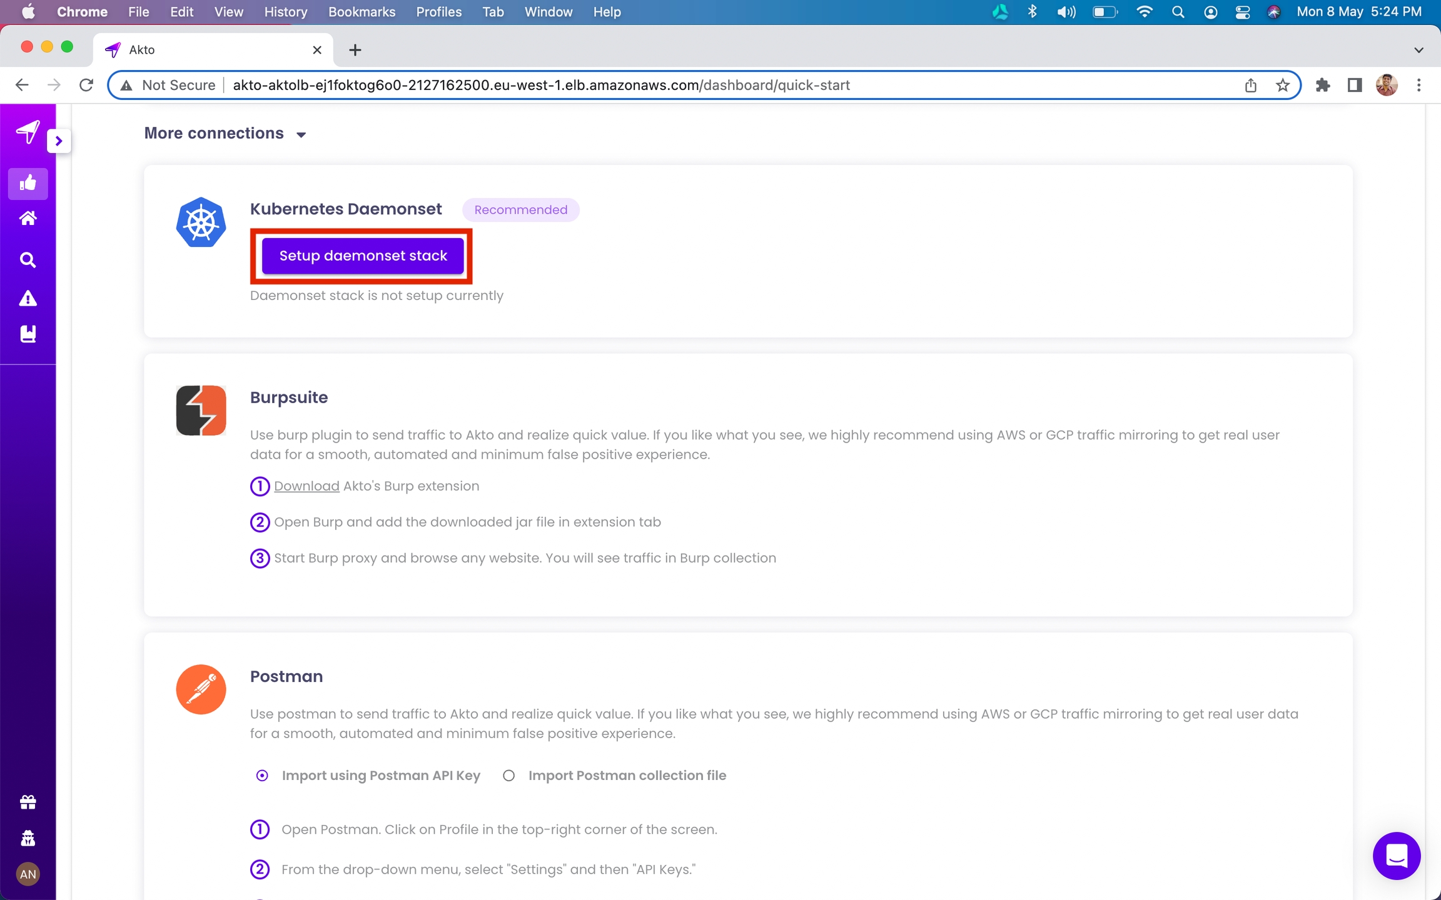Click the Download Burp extension link
Viewport: 1441px width, 900px height.
tap(306, 486)
